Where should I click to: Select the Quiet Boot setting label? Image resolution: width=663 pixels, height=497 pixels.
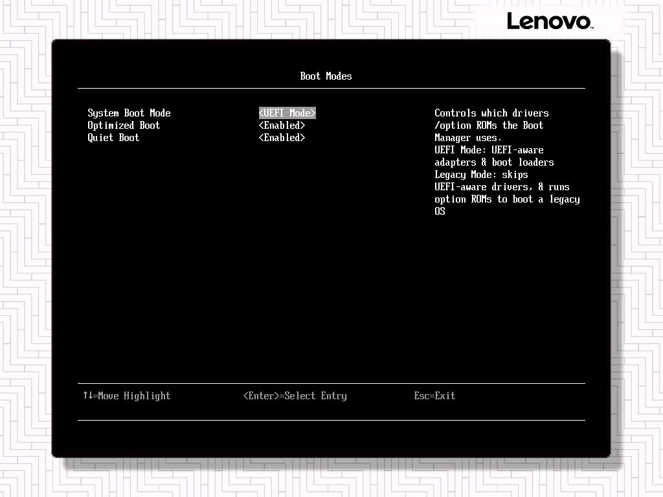tap(113, 138)
